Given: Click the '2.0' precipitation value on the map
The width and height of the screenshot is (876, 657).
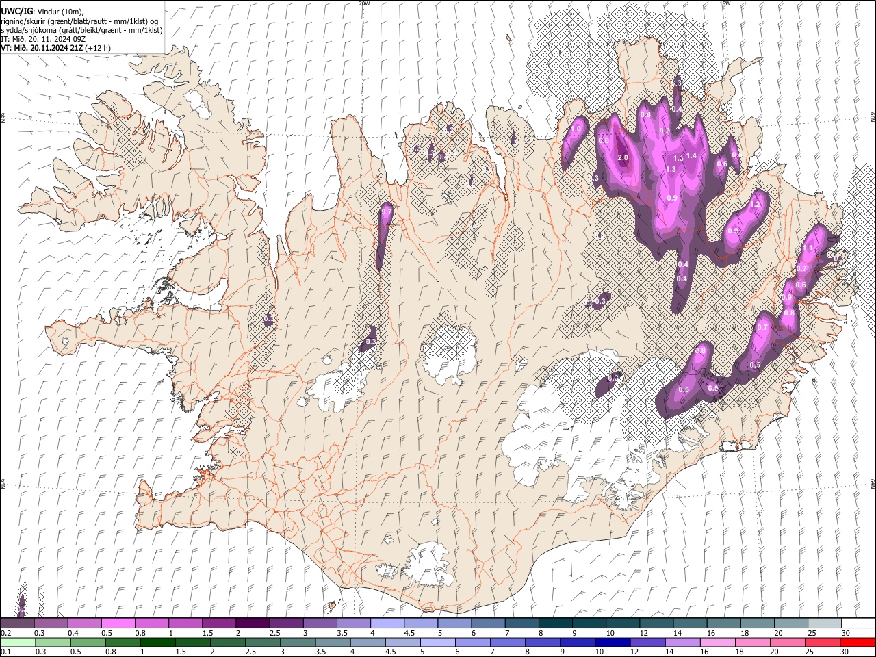Looking at the screenshot, I should coord(623,157).
